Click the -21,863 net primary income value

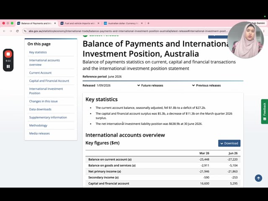coord(232,171)
